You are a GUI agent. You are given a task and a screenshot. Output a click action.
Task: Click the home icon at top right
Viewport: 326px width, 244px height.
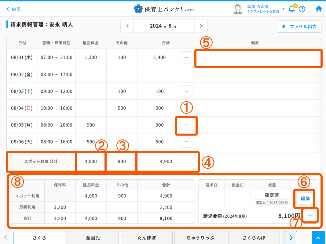[319, 9]
